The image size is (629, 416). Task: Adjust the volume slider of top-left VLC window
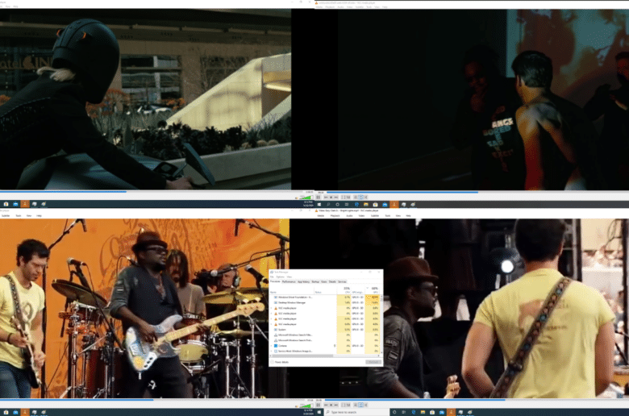click(306, 198)
